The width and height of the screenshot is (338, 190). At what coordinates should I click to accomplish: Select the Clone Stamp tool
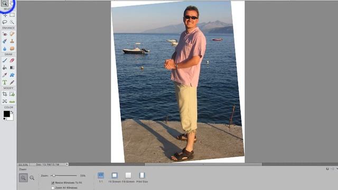click(x=12, y=41)
